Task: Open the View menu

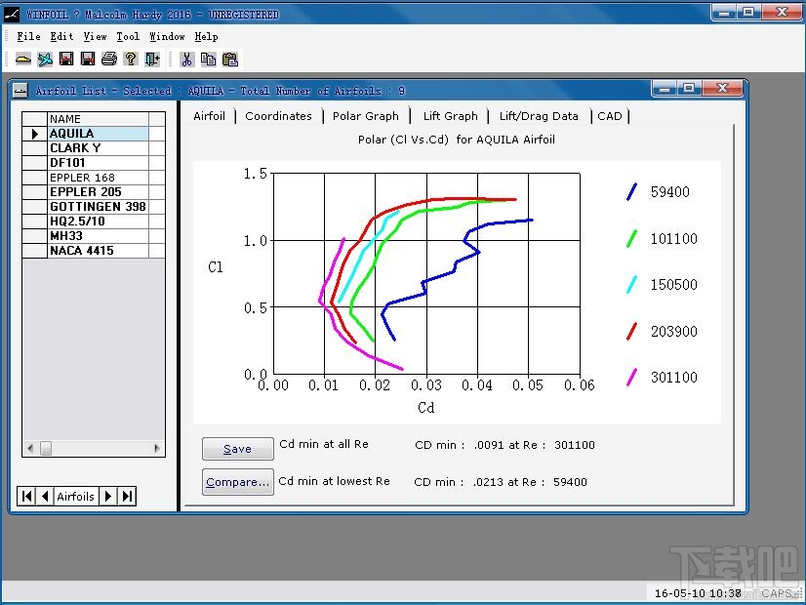Action: 95,36
